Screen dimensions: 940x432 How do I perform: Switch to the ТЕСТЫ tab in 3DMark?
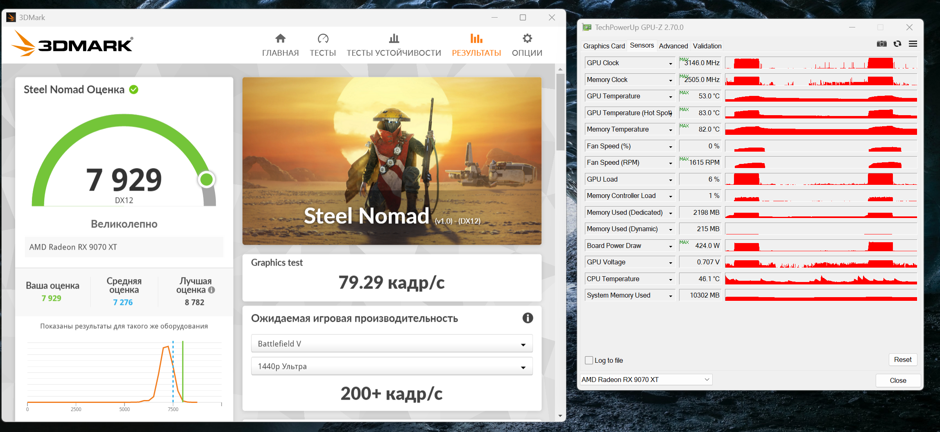323,45
